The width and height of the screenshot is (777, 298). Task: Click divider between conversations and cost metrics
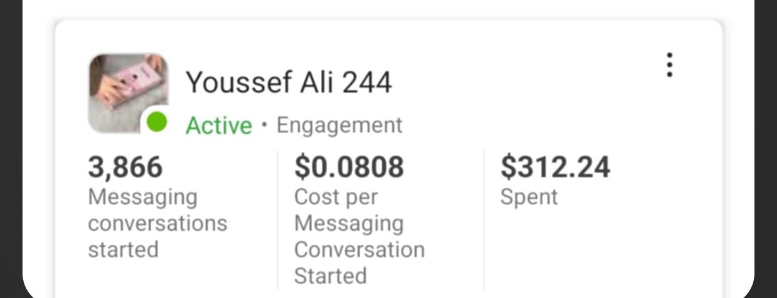pyautogui.click(x=278, y=219)
